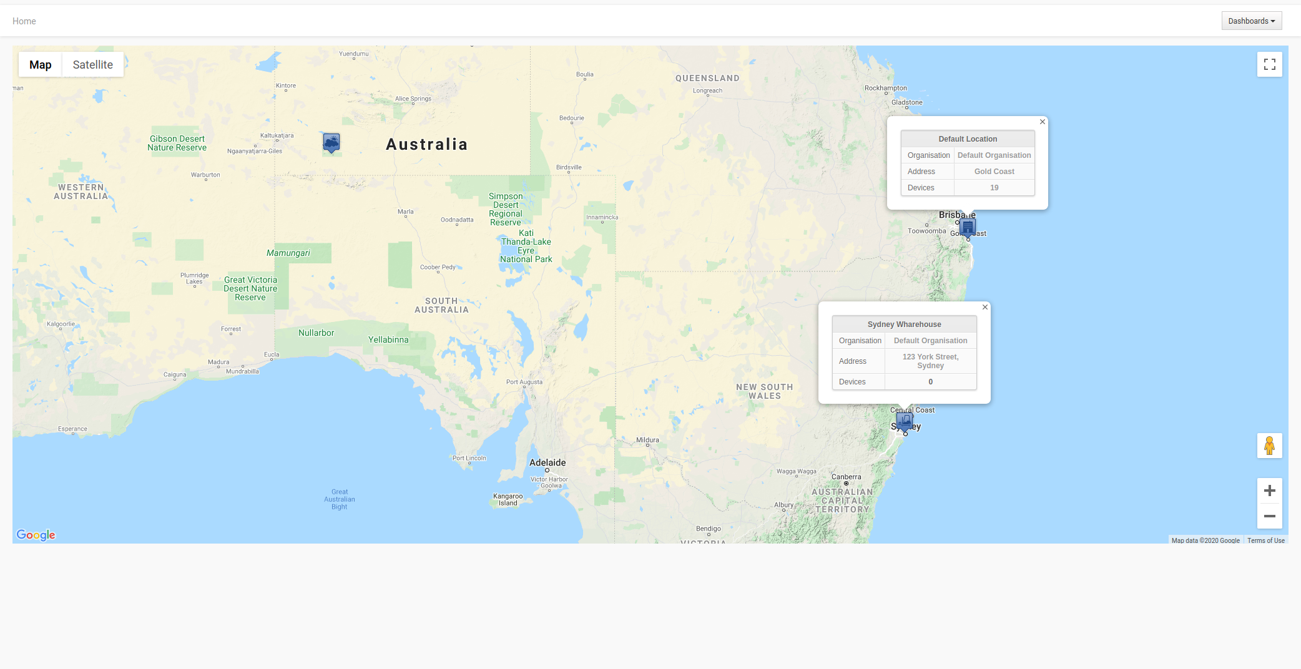
Task: Go to the Home page link
Action: pyautogui.click(x=24, y=21)
